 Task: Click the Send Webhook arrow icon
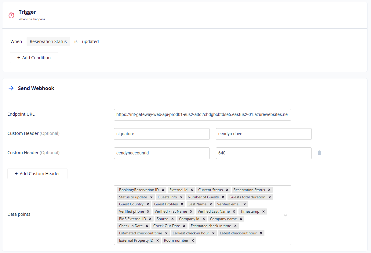coord(11,88)
